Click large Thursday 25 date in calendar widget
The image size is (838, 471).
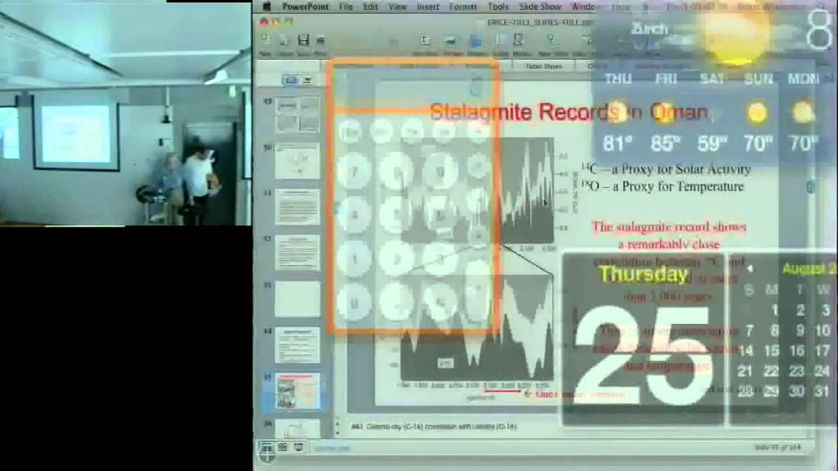click(x=644, y=340)
